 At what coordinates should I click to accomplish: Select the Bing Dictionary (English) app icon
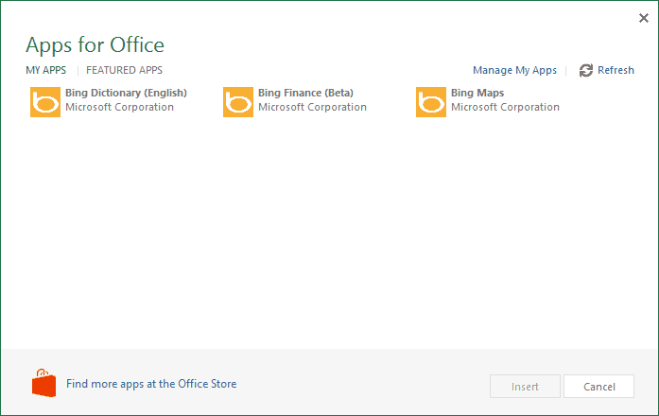click(45, 102)
